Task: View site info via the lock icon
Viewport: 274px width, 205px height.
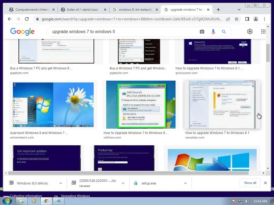Action: tap(37, 19)
